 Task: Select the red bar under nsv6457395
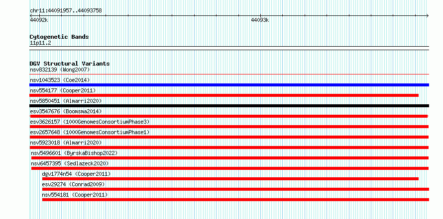(230, 168)
